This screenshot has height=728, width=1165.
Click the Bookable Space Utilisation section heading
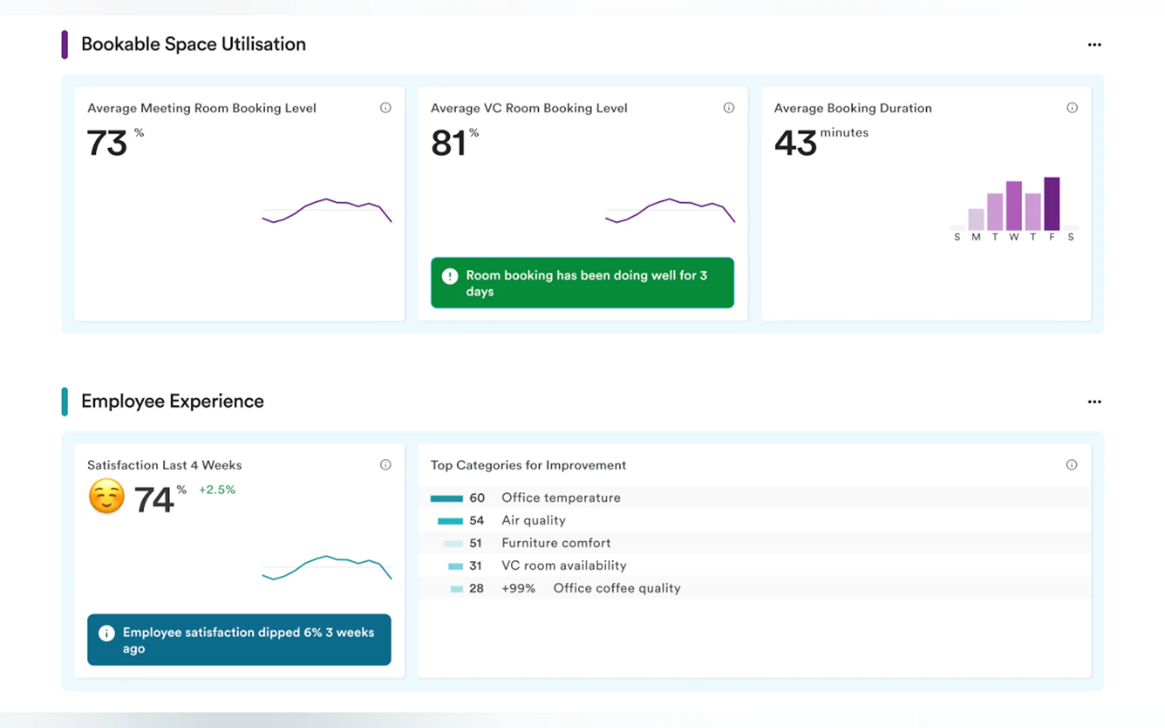click(x=193, y=44)
